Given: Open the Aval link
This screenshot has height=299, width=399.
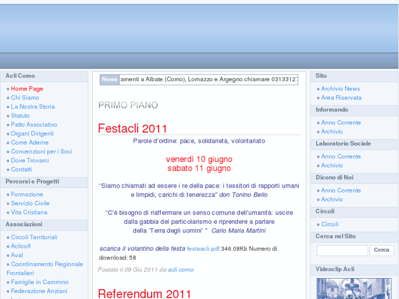Looking at the screenshot, I should 17,255.
